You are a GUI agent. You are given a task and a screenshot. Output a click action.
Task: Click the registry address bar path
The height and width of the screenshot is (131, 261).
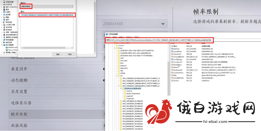[158, 40]
